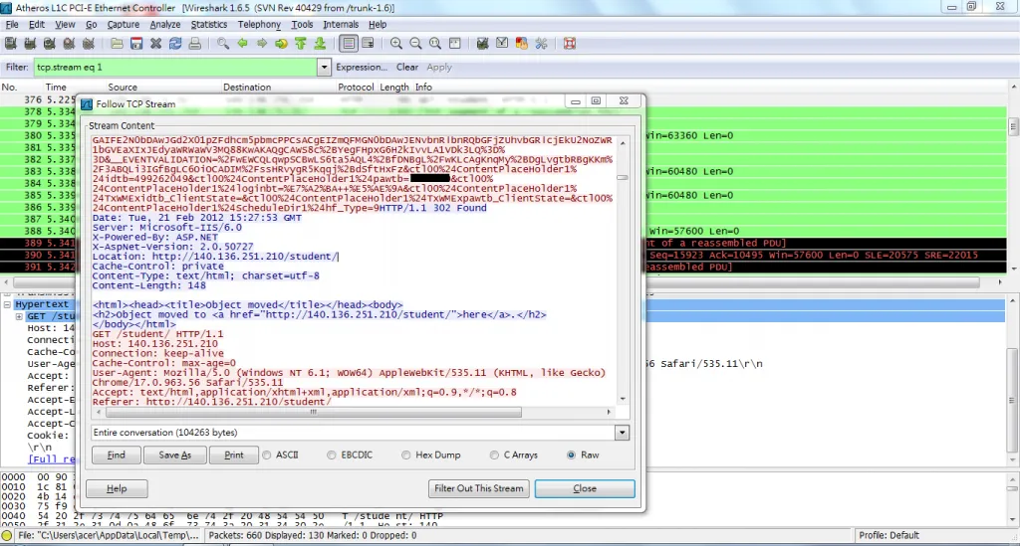
Task: Select ASCII display format
Action: (x=267, y=455)
